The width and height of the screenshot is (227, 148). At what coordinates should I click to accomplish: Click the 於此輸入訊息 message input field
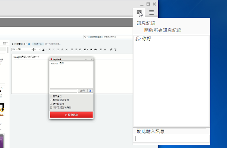[172, 139]
